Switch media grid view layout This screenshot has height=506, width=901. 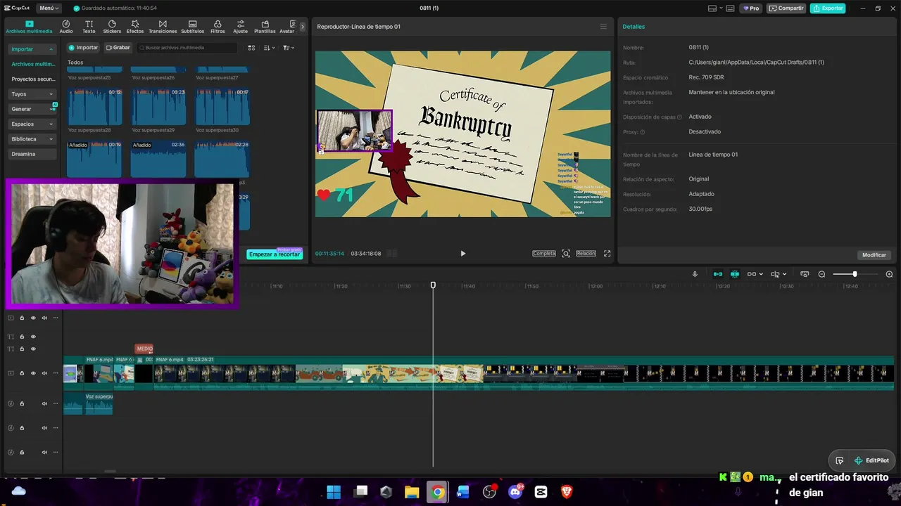pyautogui.click(x=251, y=48)
